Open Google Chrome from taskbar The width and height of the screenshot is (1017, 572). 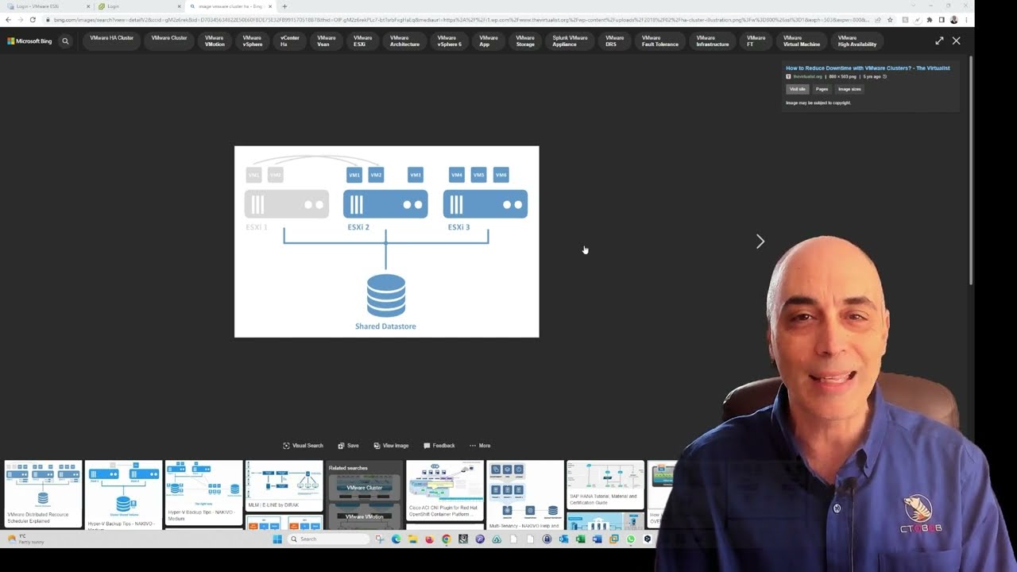(x=446, y=539)
